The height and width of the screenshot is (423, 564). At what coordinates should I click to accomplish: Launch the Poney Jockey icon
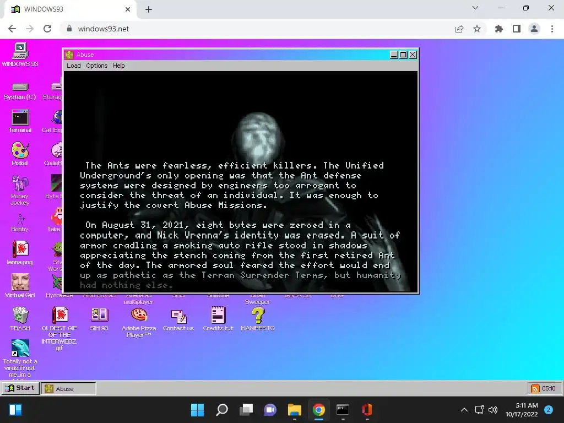coord(20,189)
